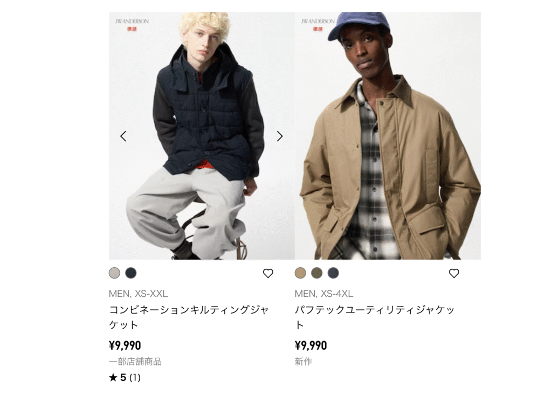The width and height of the screenshot is (552, 403).
Task: Add the quilting jacket to the wishlist
Action: click(x=268, y=273)
